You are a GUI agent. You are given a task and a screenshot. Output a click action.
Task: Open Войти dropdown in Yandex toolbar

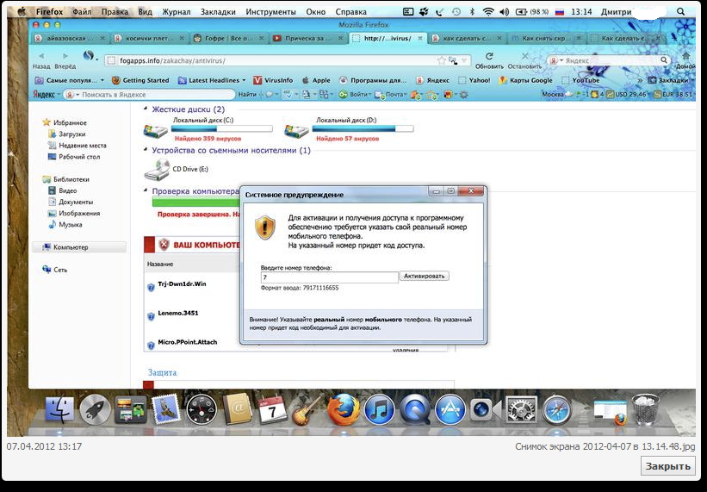pos(355,94)
